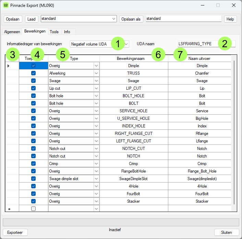
Task: Toggle the INDEX_HOLE row checkbox
Action: [33, 126]
